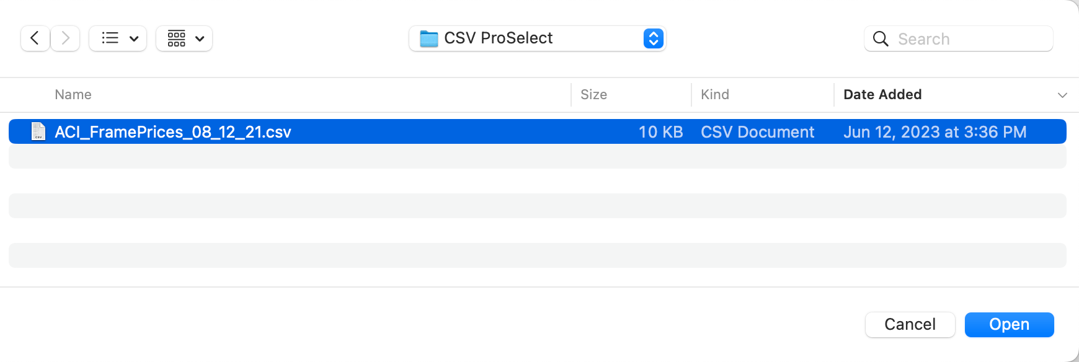This screenshot has width=1079, height=362.
Task: Click the forward navigation arrow
Action: (65, 38)
